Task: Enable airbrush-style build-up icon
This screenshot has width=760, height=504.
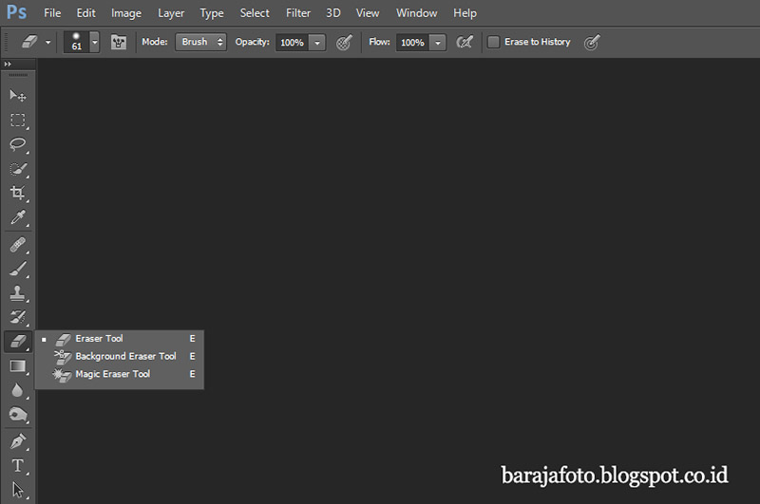Action: click(x=465, y=42)
